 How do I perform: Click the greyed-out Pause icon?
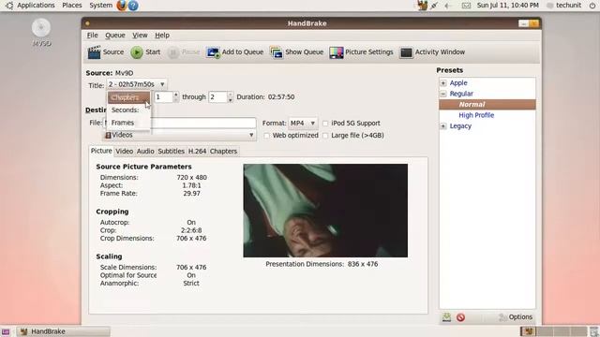pos(172,52)
